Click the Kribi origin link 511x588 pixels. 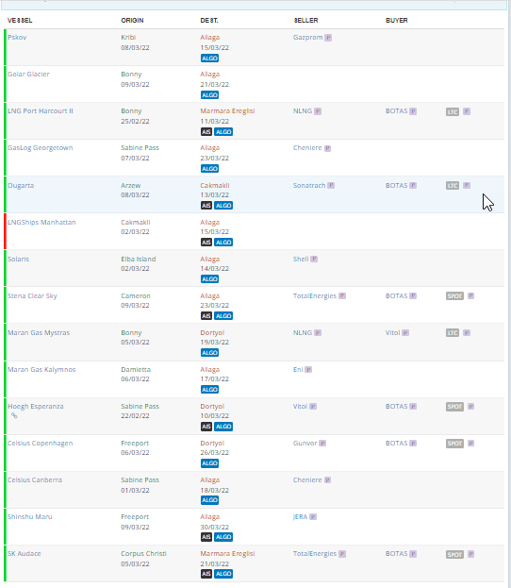128,38
